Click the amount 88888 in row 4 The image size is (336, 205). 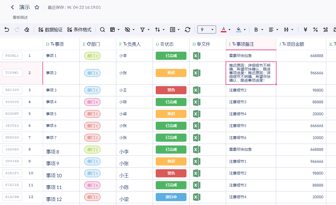point(301,102)
